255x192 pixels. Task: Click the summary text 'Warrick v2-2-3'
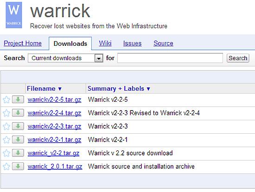[x=108, y=126]
